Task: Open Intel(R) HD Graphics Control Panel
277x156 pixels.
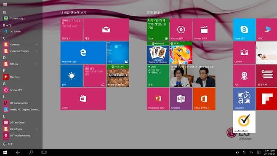Action: pyautogui.click(x=21, y=110)
